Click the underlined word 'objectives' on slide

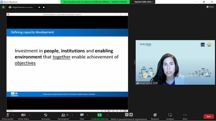[x=25, y=63]
